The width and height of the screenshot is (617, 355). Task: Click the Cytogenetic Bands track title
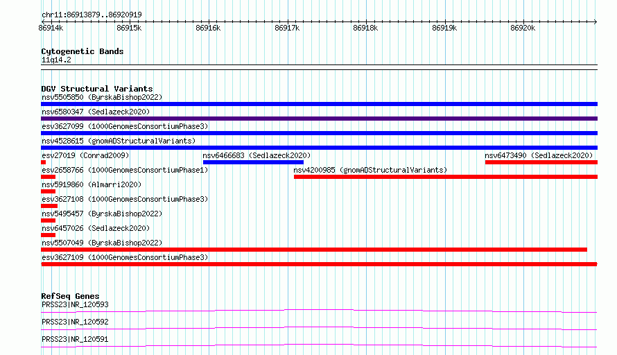tap(82, 51)
